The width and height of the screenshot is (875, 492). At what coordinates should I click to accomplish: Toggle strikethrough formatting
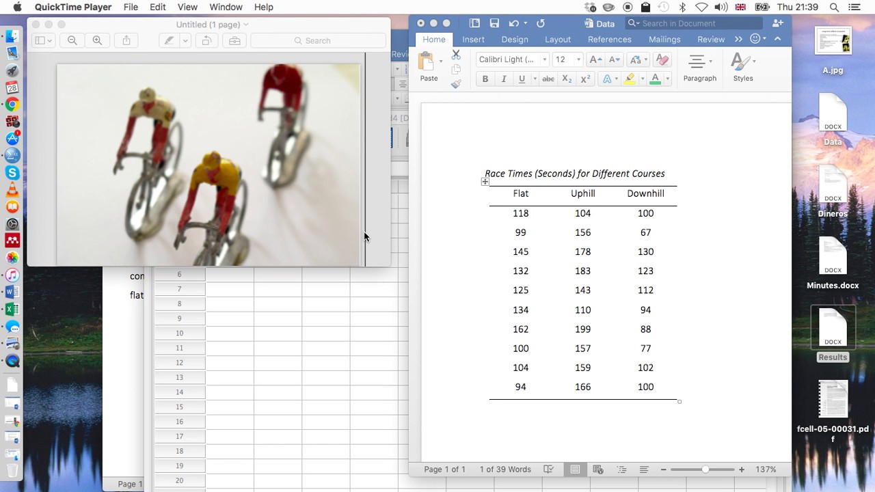click(548, 79)
